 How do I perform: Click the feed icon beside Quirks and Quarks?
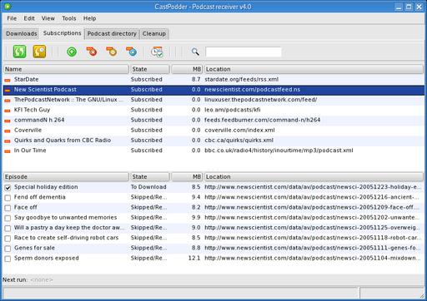(8, 141)
